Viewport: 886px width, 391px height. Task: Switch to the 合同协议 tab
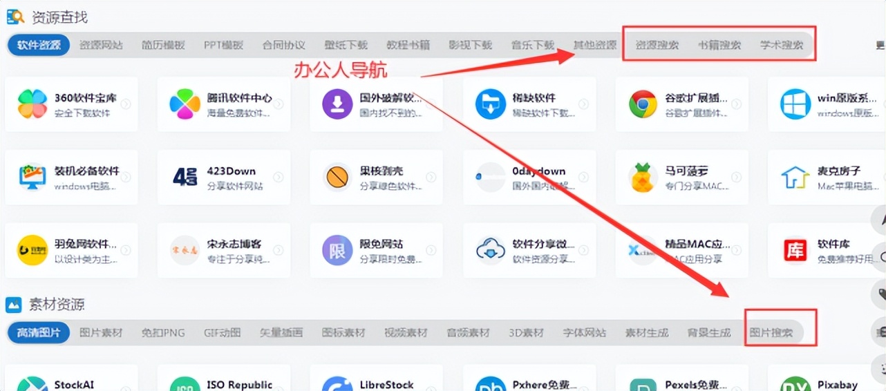coord(283,45)
